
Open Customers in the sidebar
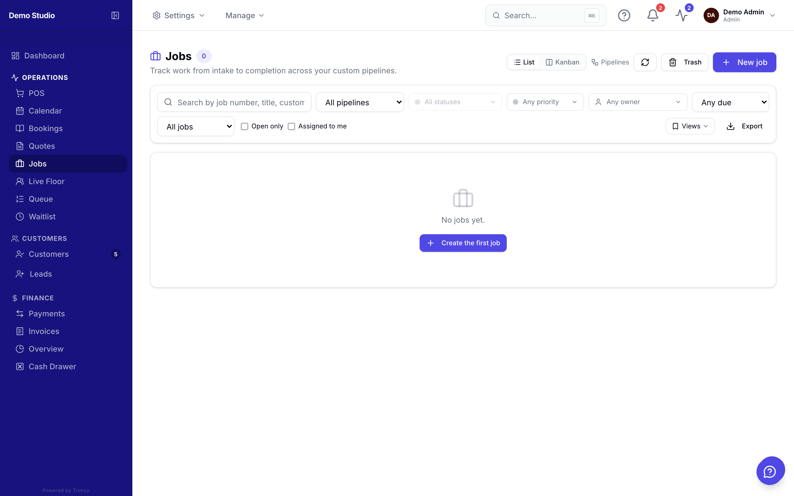(67, 254)
